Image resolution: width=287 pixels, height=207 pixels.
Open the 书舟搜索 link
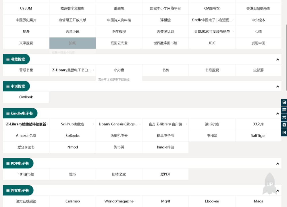click(x=212, y=70)
